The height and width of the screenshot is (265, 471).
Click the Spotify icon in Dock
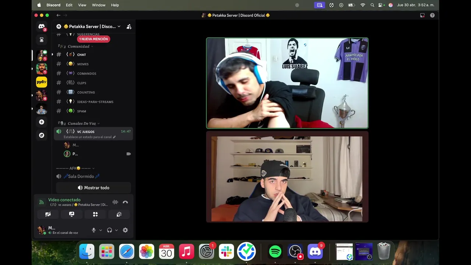coord(275,252)
